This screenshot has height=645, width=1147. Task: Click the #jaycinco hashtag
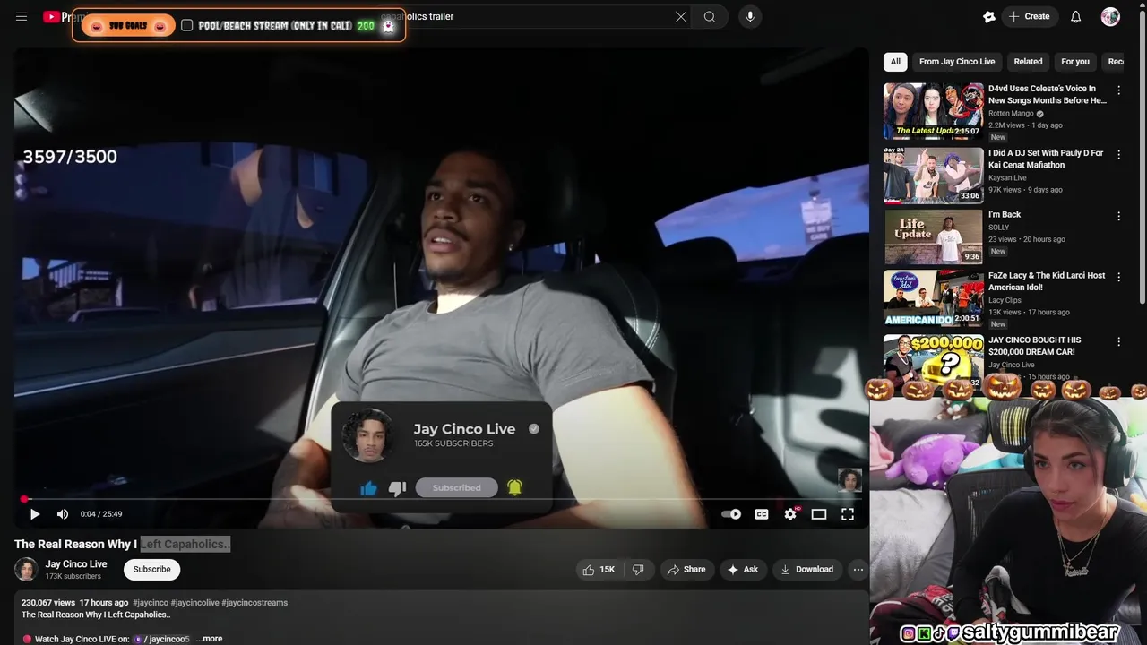point(150,603)
